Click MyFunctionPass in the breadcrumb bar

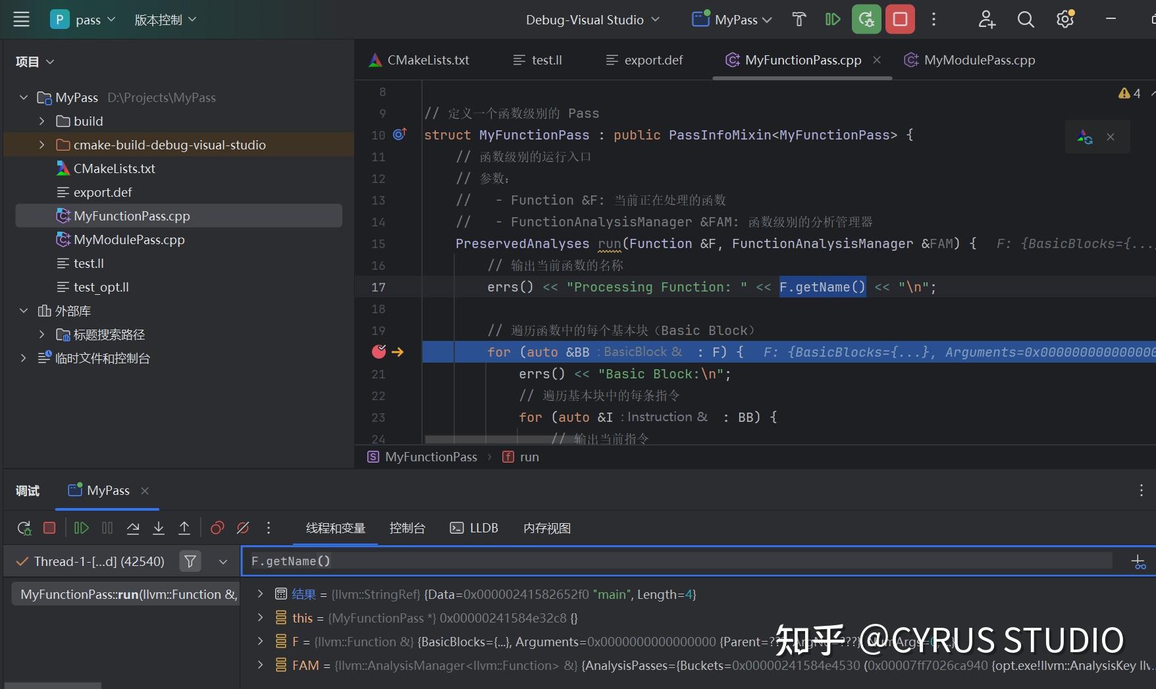point(431,456)
